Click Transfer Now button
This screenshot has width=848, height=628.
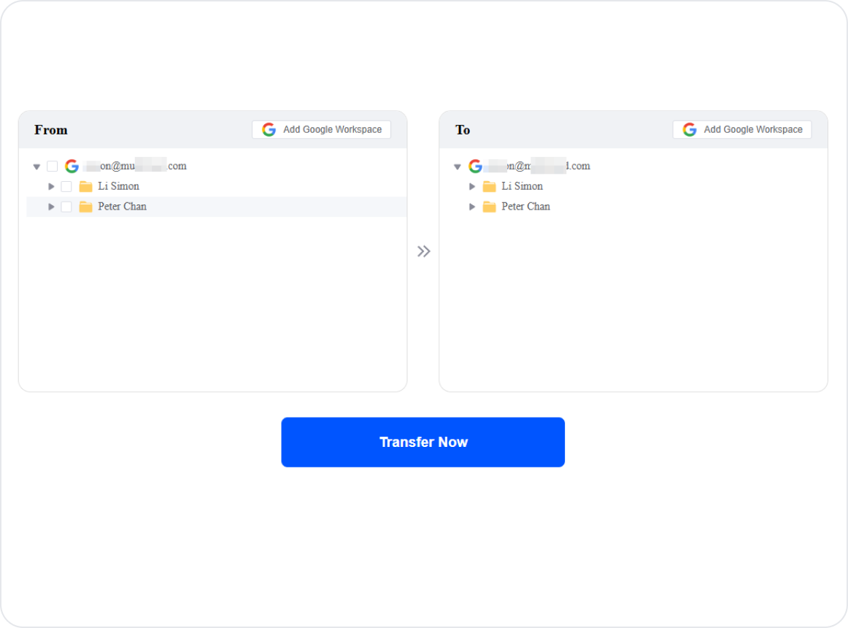point(423,442)
